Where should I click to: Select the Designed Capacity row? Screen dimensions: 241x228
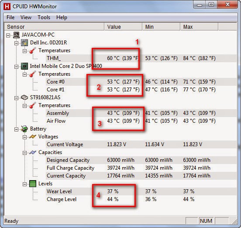[x=141, y=160]
